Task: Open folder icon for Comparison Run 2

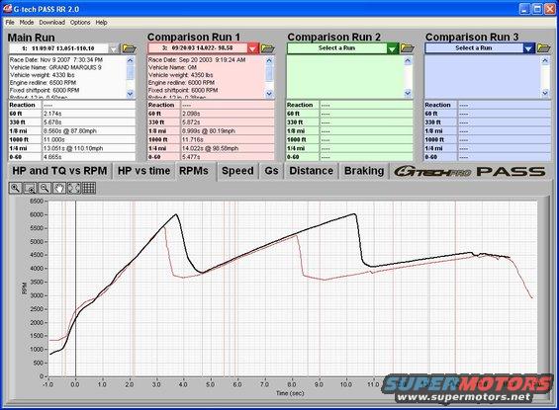Action: [x=407, y=48]
